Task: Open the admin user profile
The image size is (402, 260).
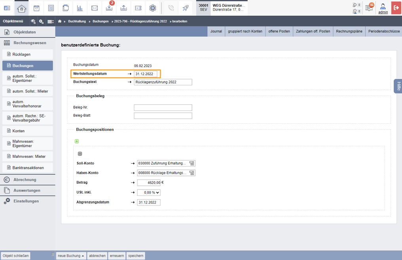Action: [383, 8]
